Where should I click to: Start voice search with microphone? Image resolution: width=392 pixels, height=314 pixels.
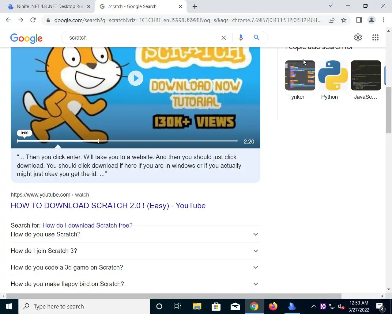(x=241, y=37)
